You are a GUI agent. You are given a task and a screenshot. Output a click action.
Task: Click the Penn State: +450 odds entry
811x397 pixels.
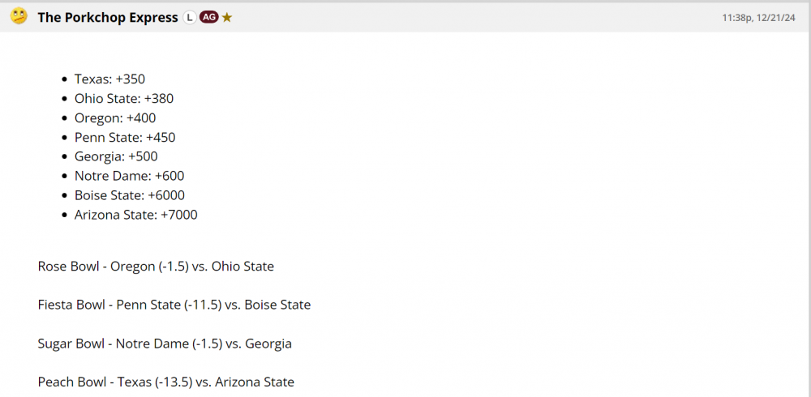(x=125, y=138)
